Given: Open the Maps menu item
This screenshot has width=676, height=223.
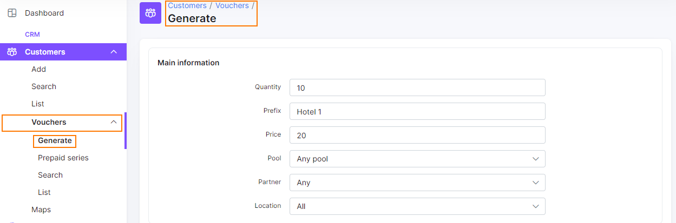Looking at the screenshot, I should tap(41, 210).
